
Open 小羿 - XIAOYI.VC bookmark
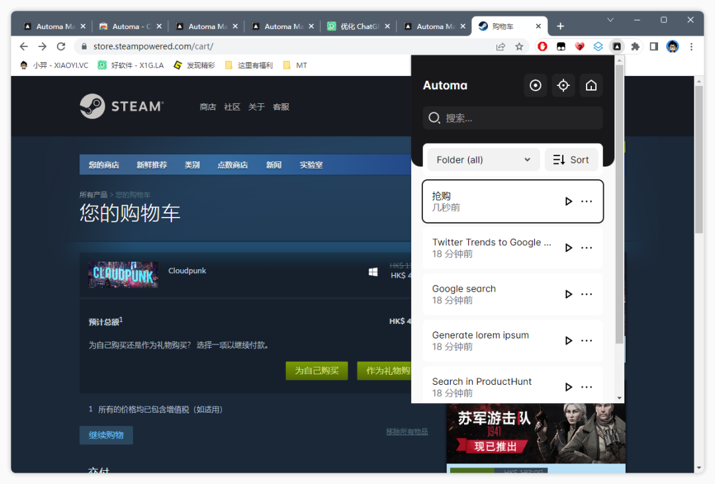coord(54,65)
